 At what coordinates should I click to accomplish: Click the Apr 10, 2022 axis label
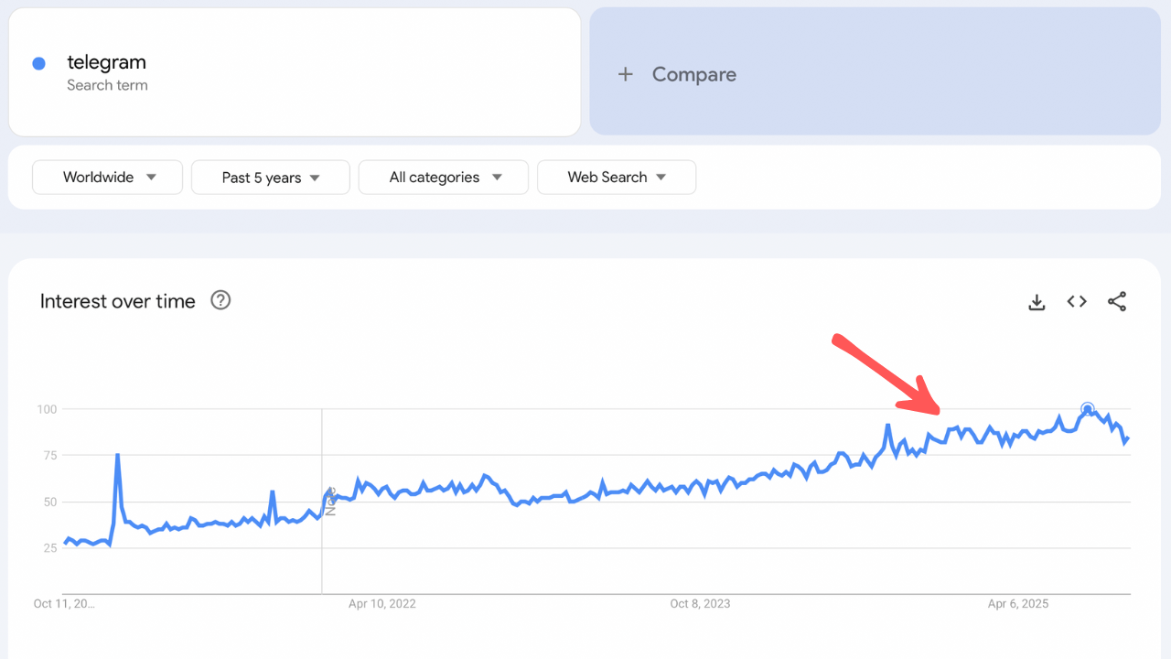381,604
